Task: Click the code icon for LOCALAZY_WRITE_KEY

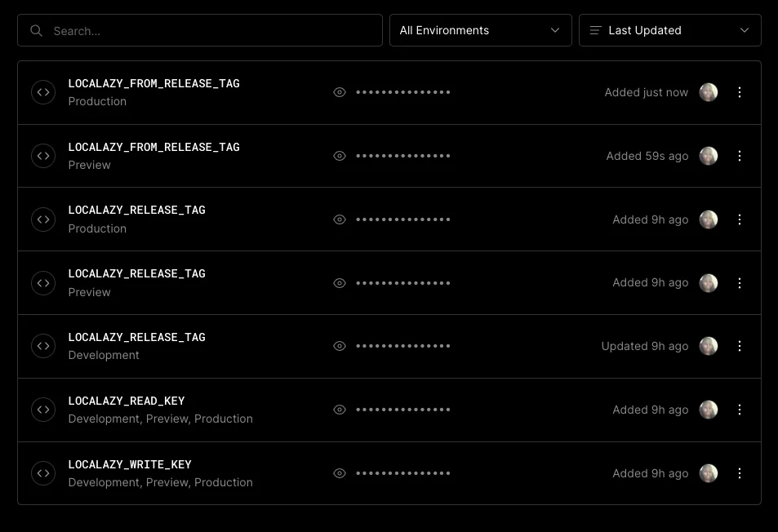Action: click(x=43, y=473)
